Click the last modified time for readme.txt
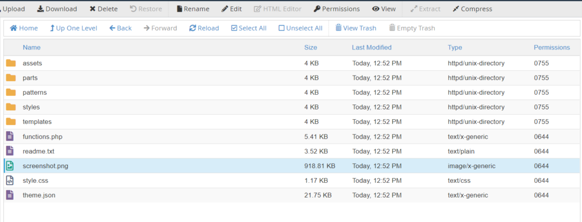582x222 pixels. pyautogui.click(x=377, y=151)
